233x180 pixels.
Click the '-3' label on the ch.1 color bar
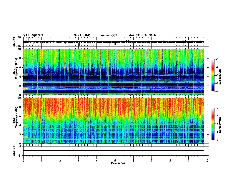(x=217, y=59)
